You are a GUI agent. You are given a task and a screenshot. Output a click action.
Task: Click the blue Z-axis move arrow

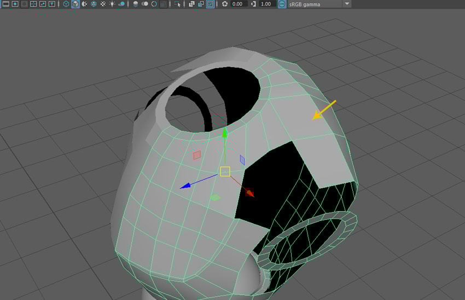tap(185, 186)
